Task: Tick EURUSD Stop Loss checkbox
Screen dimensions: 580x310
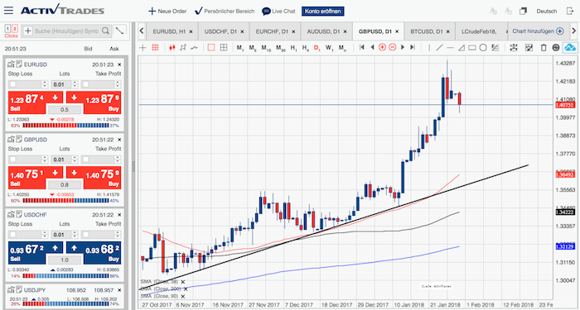Action: (x=13, y=84)
